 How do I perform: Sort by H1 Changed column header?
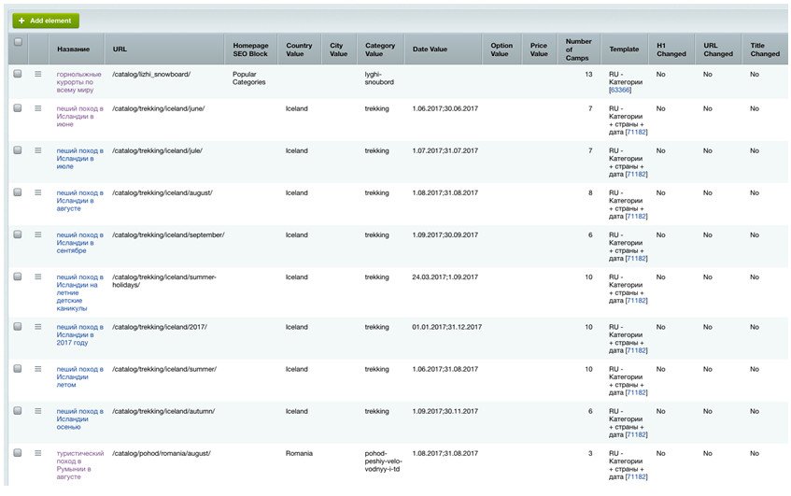coord(671,50)
